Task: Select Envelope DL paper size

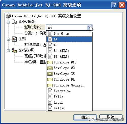Action: pos(69,79)
